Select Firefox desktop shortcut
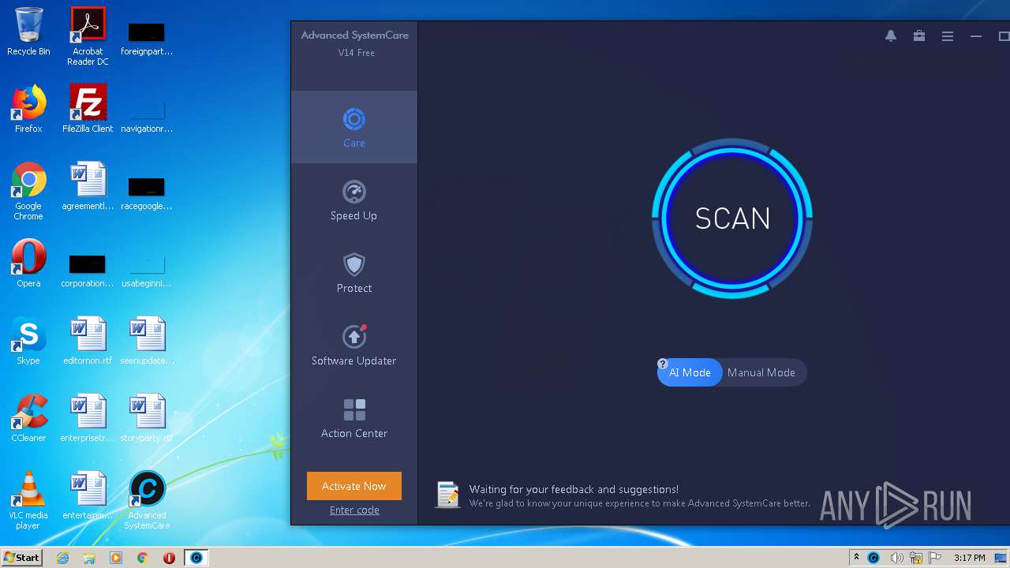 pos(28,109)
